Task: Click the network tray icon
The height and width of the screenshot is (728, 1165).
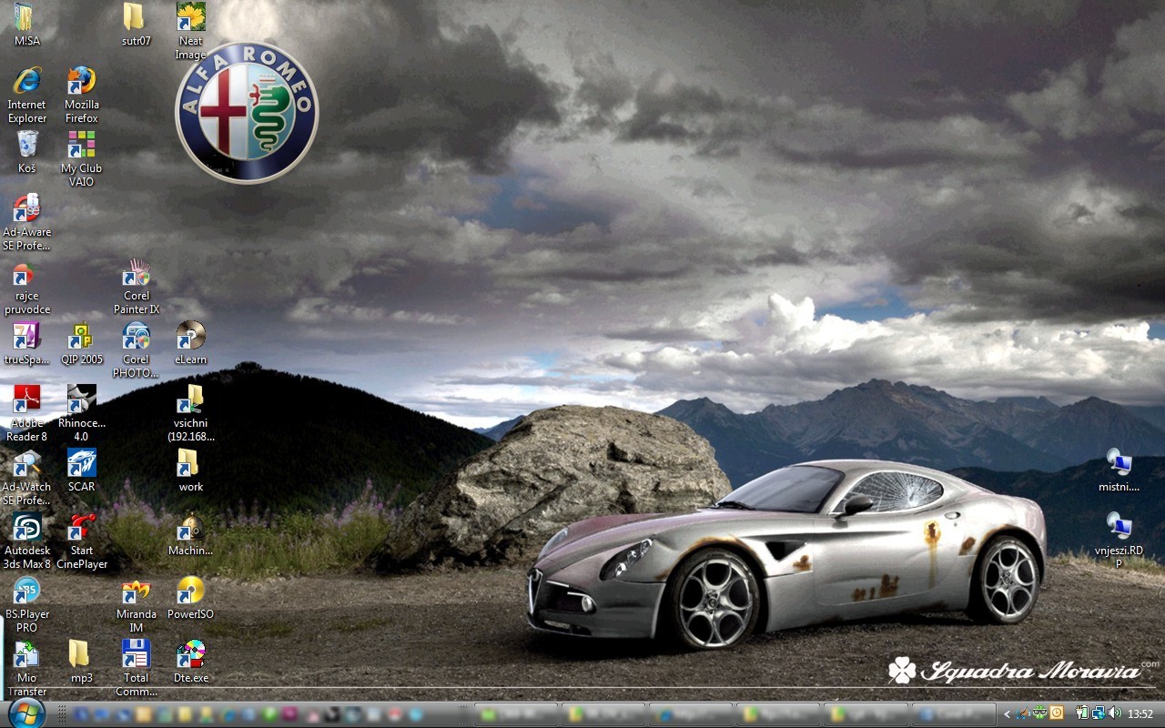Action: tap(1099, 713)
